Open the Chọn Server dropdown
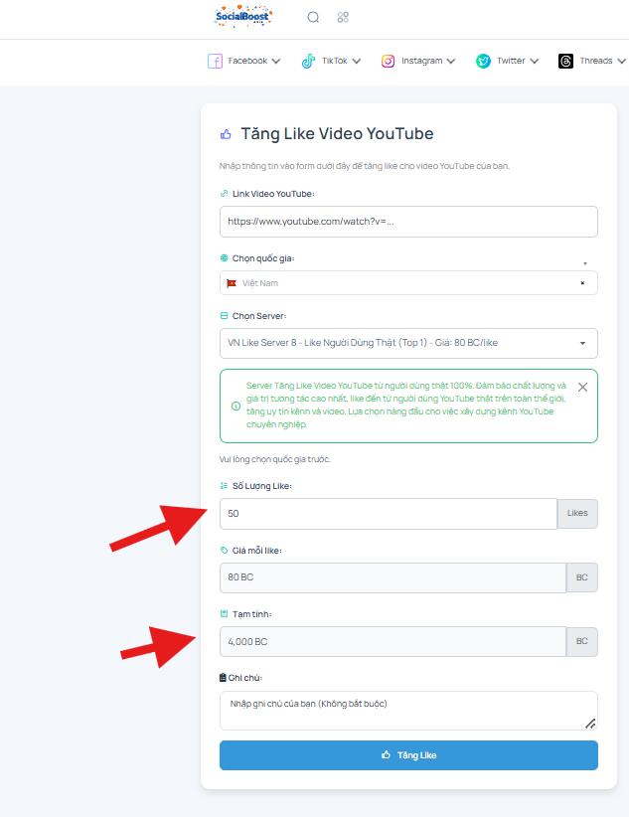This screenshot has height=817, width=629. tap(408, 343)
